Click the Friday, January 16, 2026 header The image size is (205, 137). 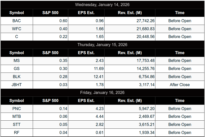[102, 93]
